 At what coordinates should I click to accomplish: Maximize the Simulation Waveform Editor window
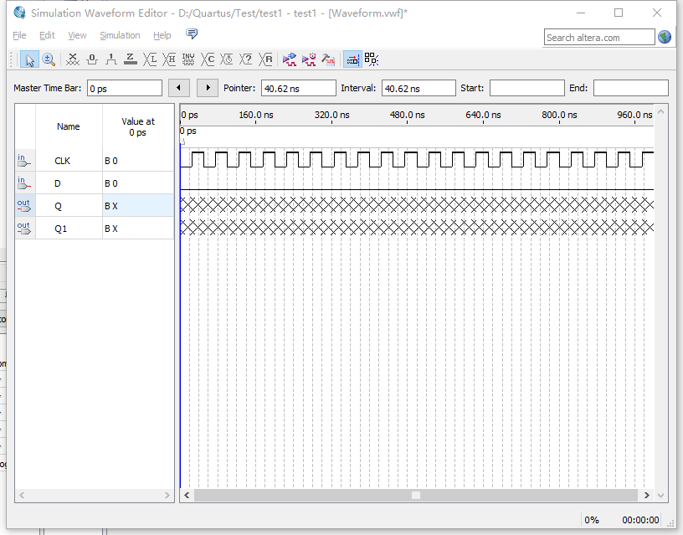(x=619, y=13)
